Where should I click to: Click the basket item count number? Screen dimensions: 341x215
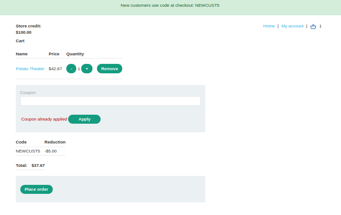[x=320, y=26]
